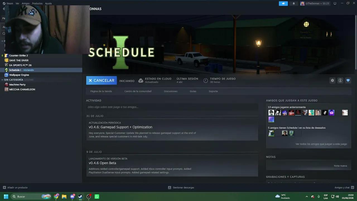
Task: Open Steam taskbar icon
Action: (x=80, y=197)
